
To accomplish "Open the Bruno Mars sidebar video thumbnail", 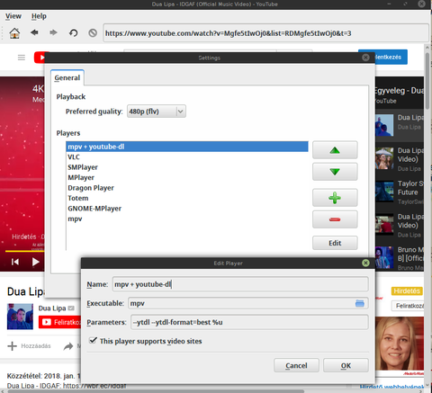I will tap(384, 257).
